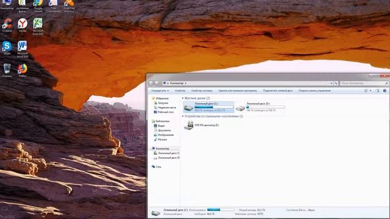Select the Компьютер desktop icon

[x=7, y=5]
